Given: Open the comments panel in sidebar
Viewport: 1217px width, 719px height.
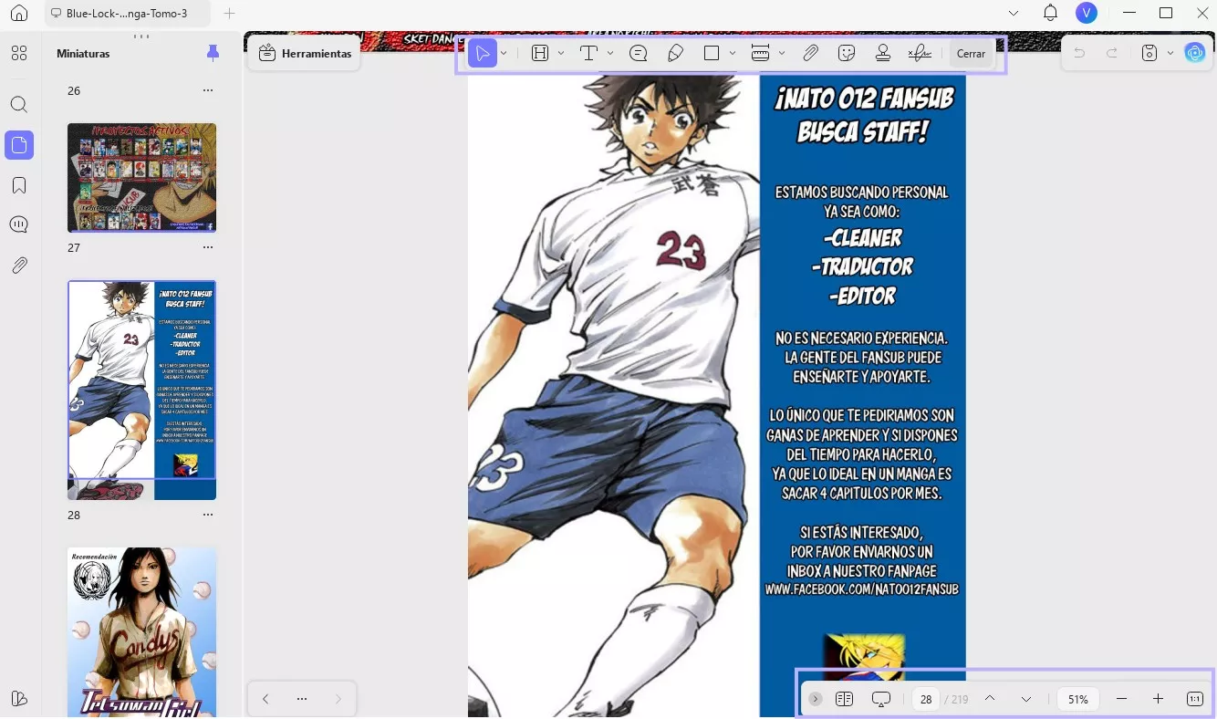Looking at the screenshot, I should pyautogui.click(x=19, y=224).
